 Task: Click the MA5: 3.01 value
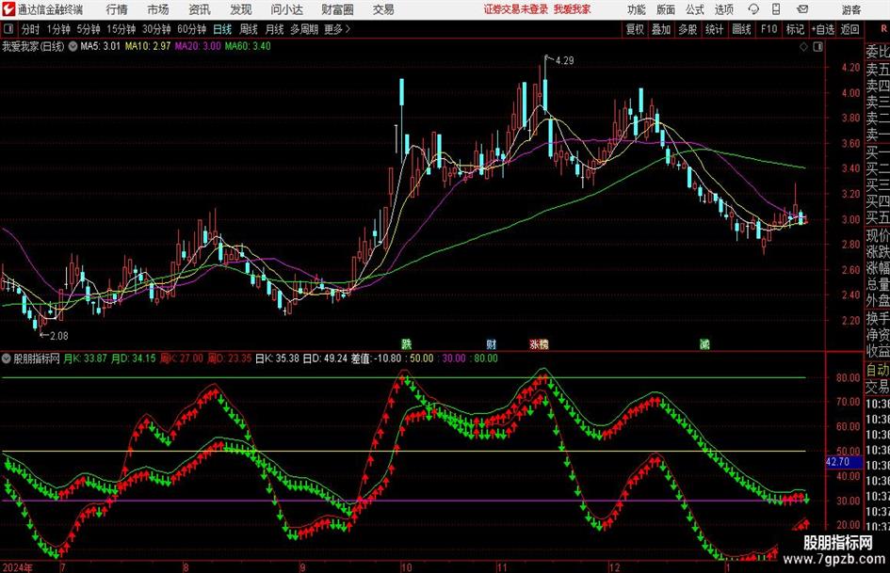(101, 46)
